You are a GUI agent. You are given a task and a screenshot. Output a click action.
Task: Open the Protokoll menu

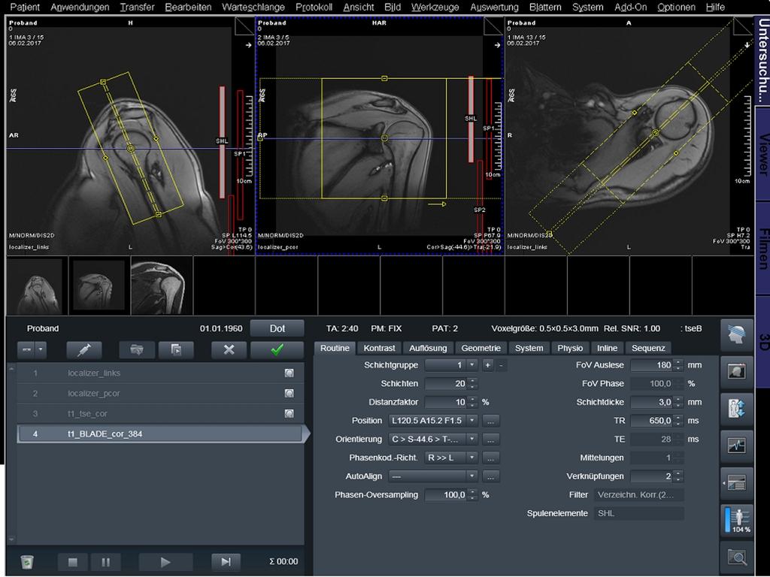tap(314, 7)
